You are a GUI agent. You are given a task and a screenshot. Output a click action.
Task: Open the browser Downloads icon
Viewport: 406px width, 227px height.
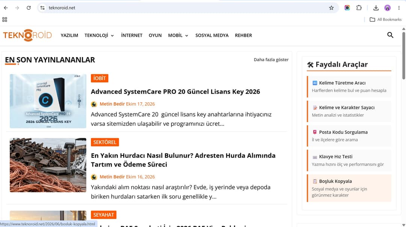(x=376, y=8)
